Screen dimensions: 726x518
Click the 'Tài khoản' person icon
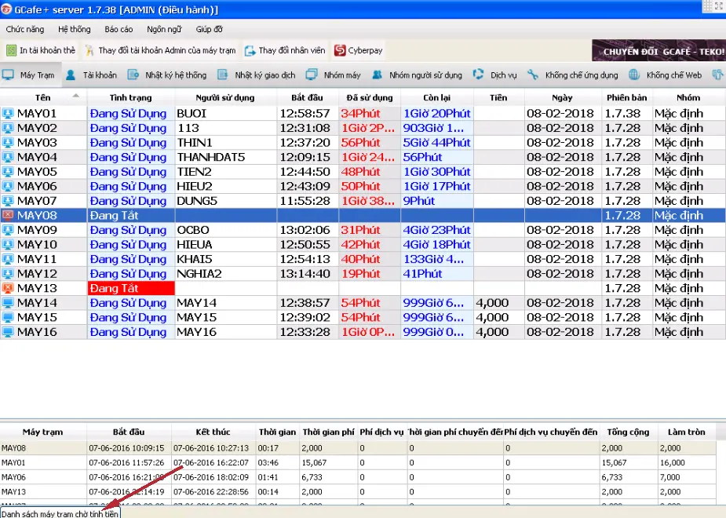(71, 75)
